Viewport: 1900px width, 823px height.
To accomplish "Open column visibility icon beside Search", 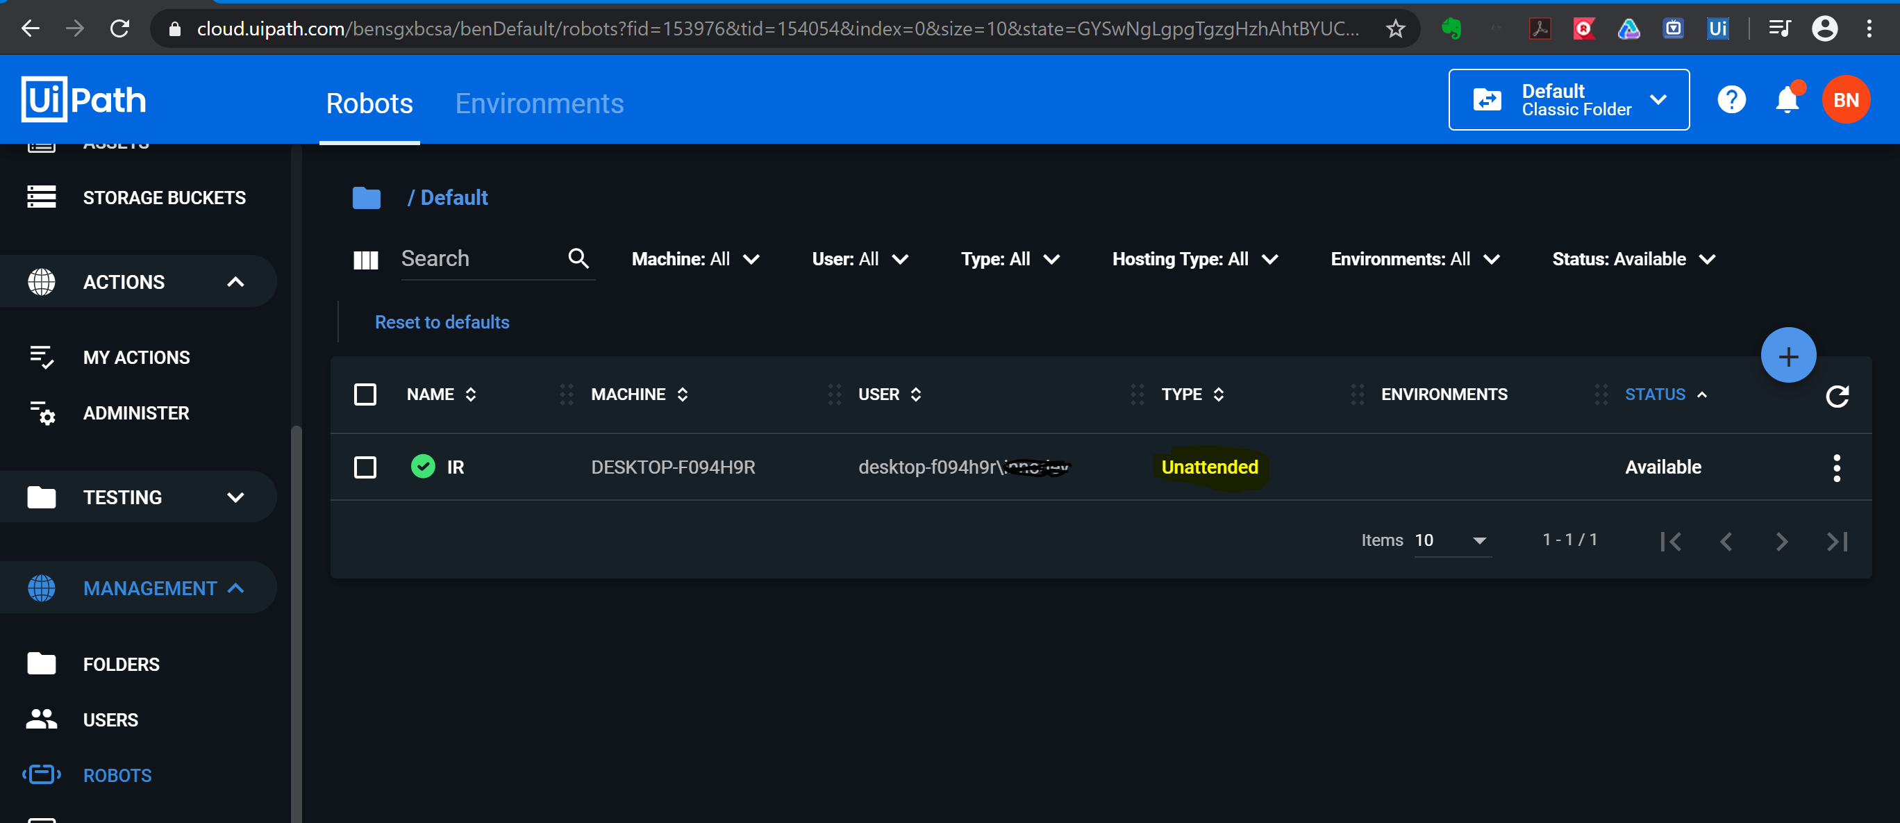I will [x=366, y=260].
